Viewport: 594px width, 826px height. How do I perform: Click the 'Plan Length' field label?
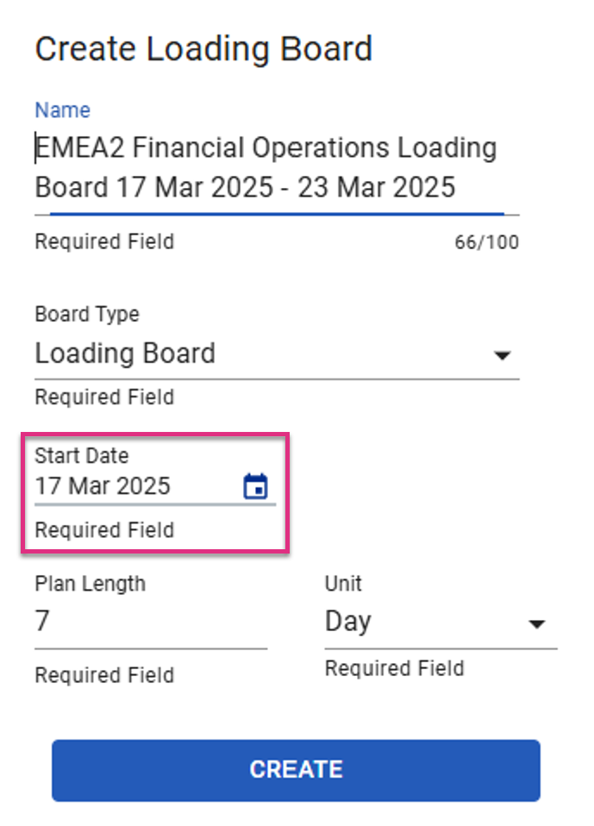point(90,584)
